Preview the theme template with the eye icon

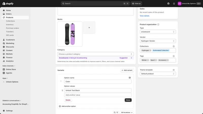(x=174, y=70)
